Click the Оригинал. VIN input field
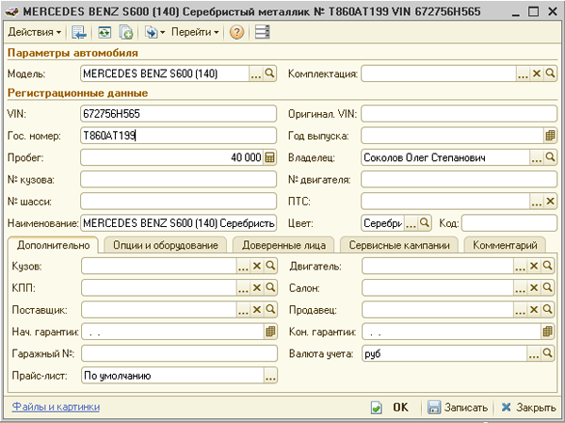 click(x=460, y=114)
